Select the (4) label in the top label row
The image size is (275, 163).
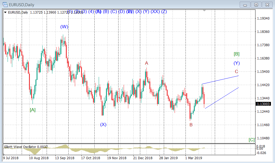[91, 12]
